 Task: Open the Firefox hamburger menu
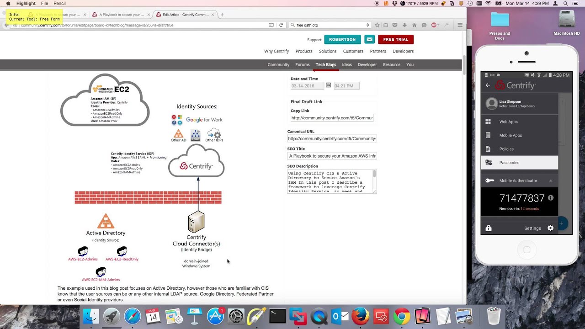pos(460,25)
